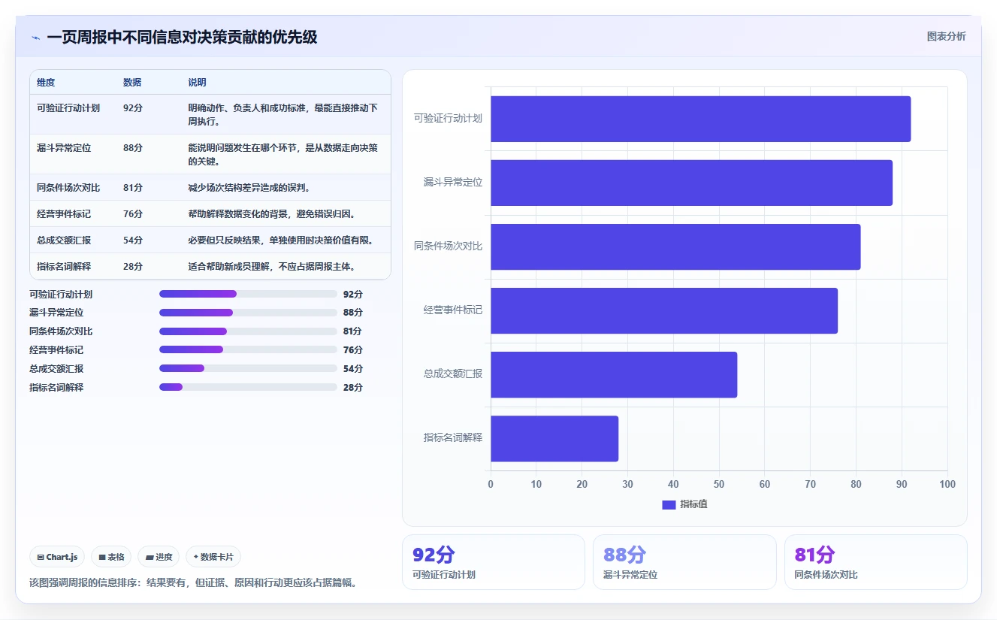Click the 28分 value in the table
Viewport: 997px width, 620px height.
point(133,267)
